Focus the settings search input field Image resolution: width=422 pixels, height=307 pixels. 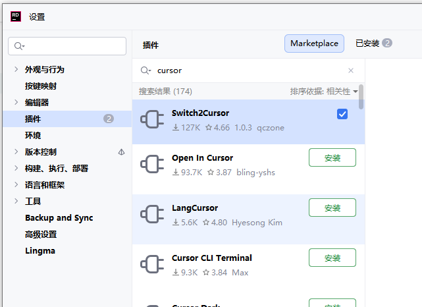(67, 46)
